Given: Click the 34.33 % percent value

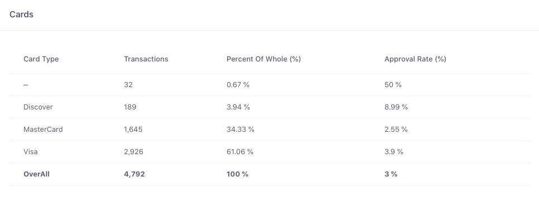Looking at the screenshot, I should [240, 130].
